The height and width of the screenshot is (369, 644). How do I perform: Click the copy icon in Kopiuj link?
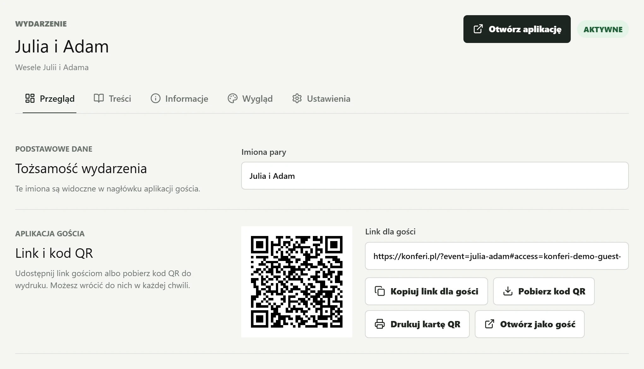(380, 291)
